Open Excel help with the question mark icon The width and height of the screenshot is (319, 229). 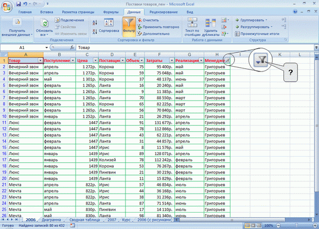[295, 12]
